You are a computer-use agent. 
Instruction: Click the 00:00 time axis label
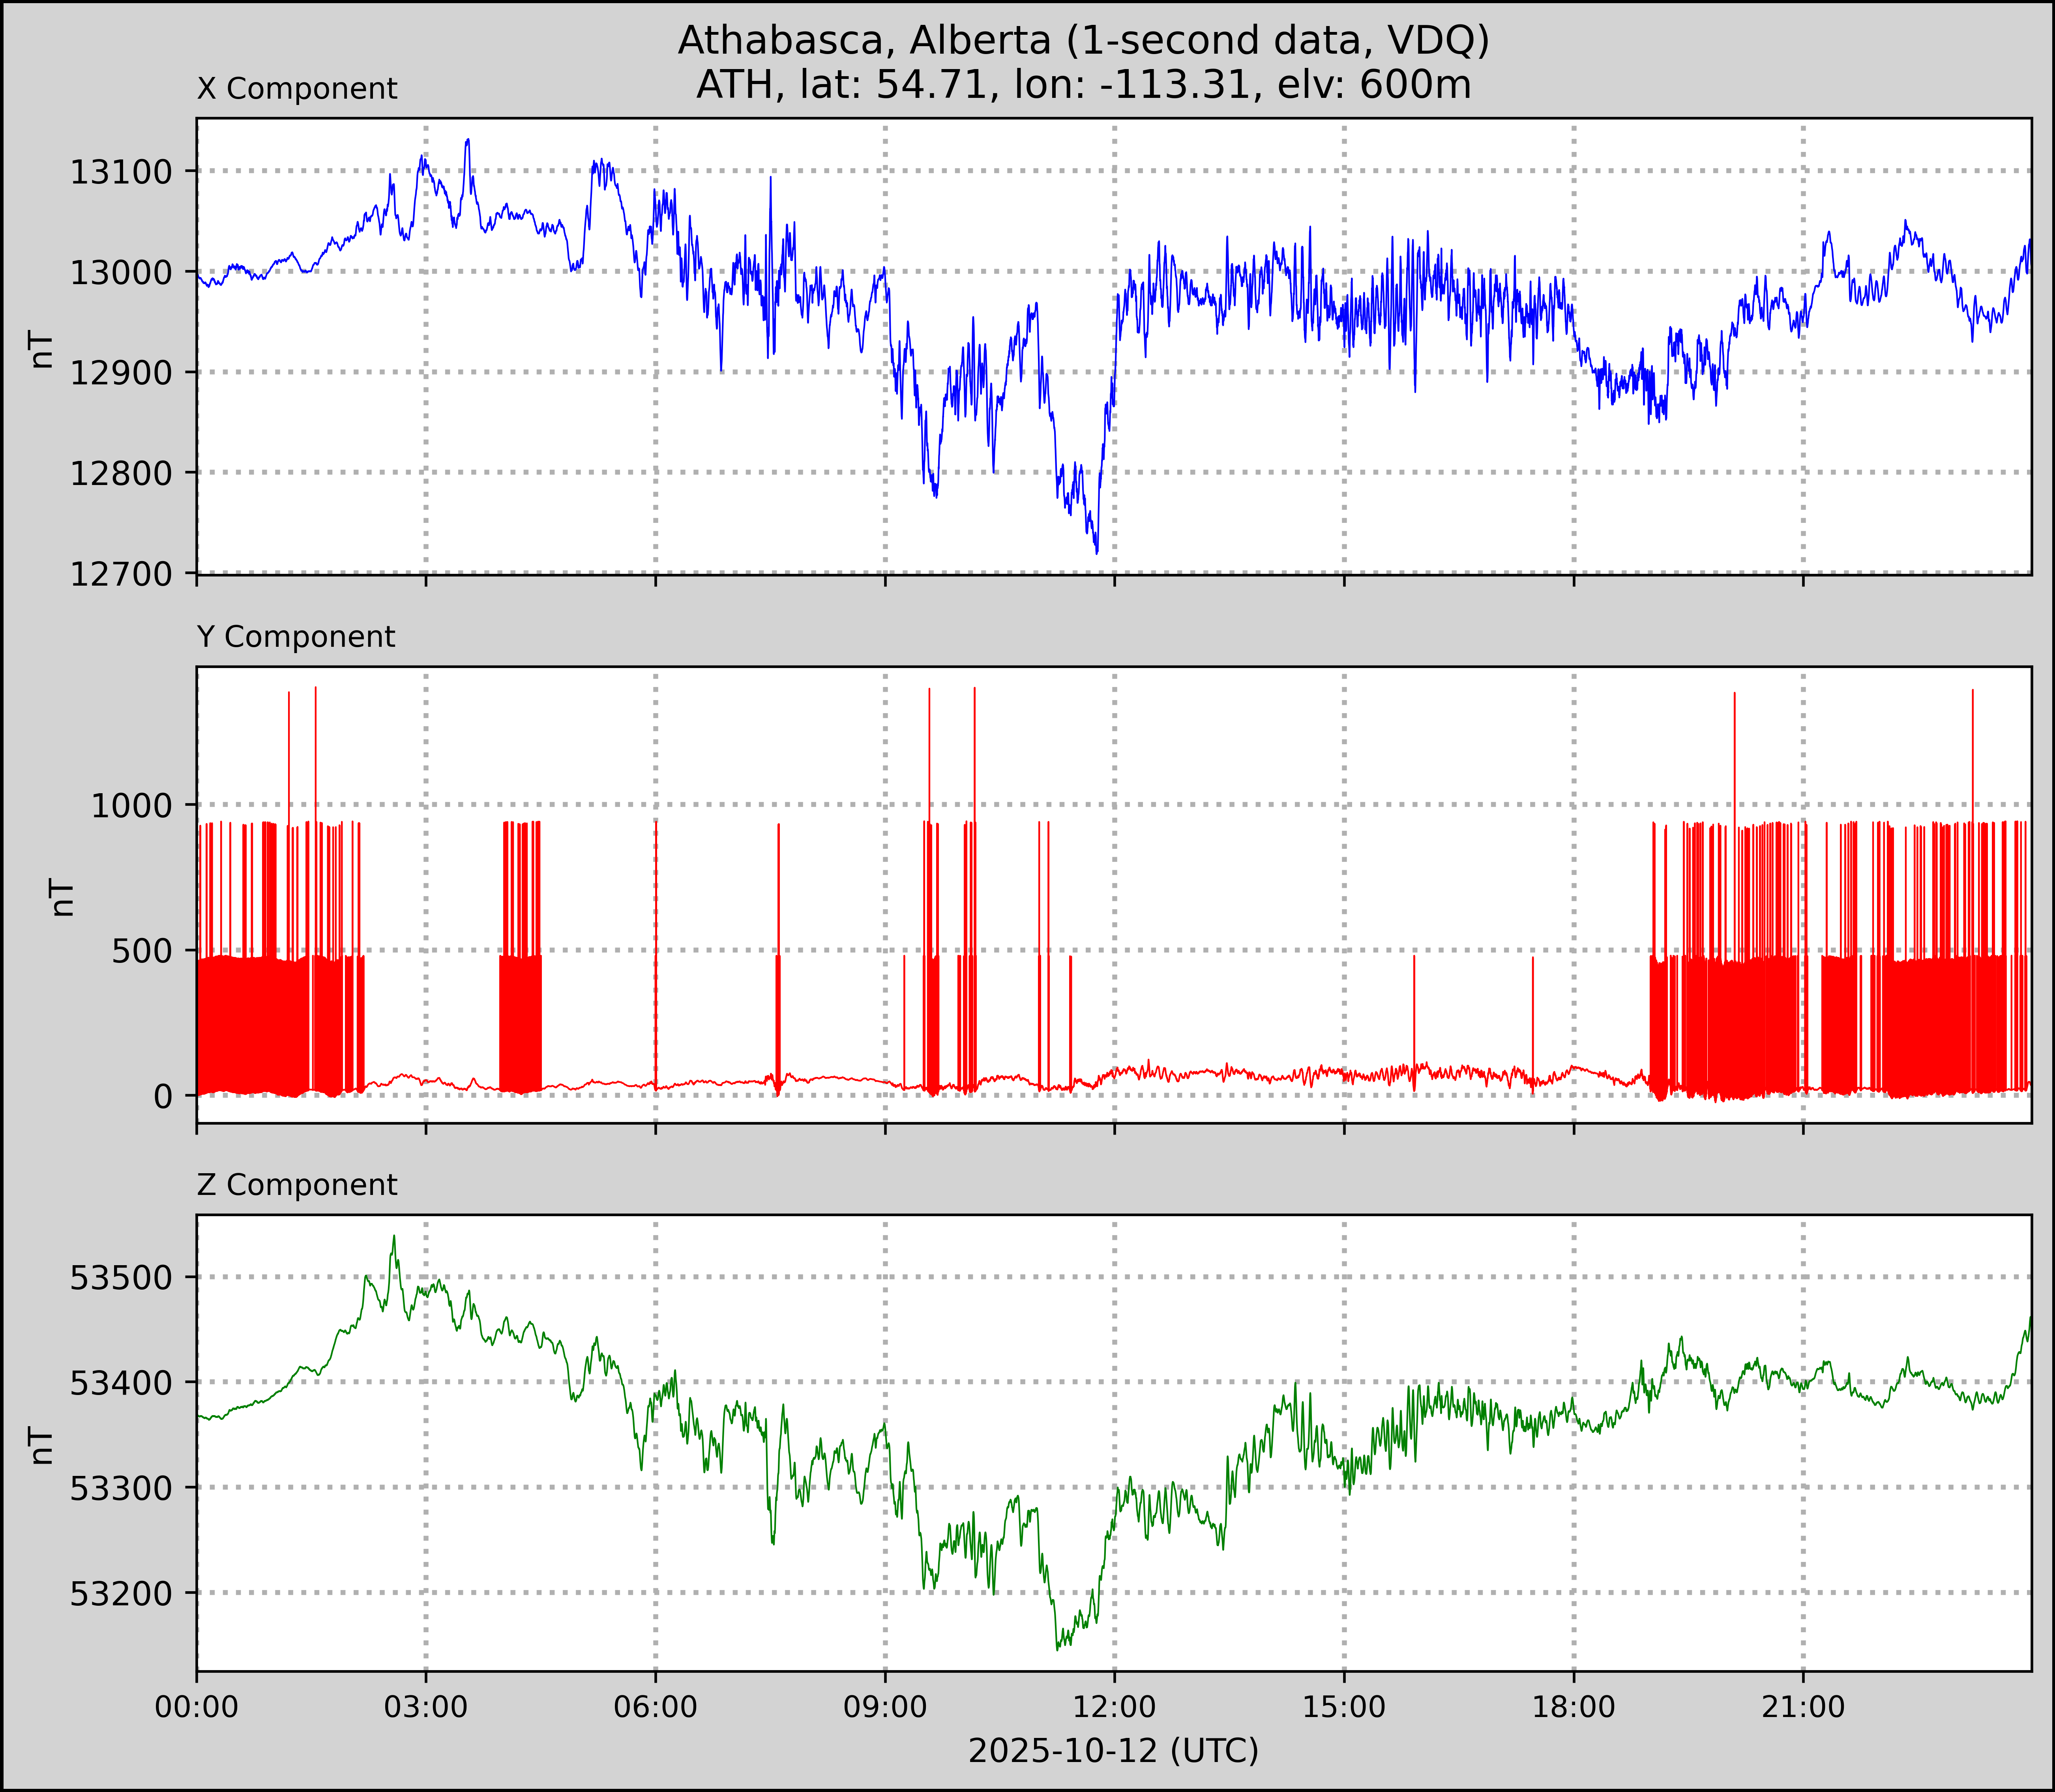coord(197,1707)
